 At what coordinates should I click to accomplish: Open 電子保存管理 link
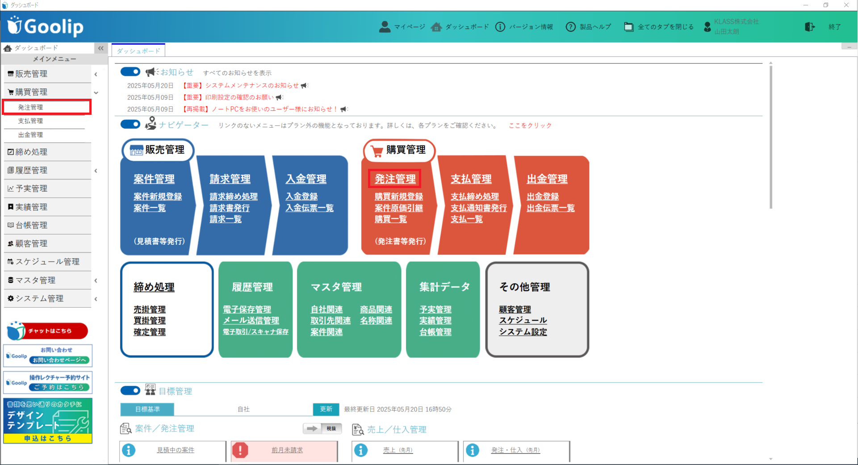coord(247,310)
